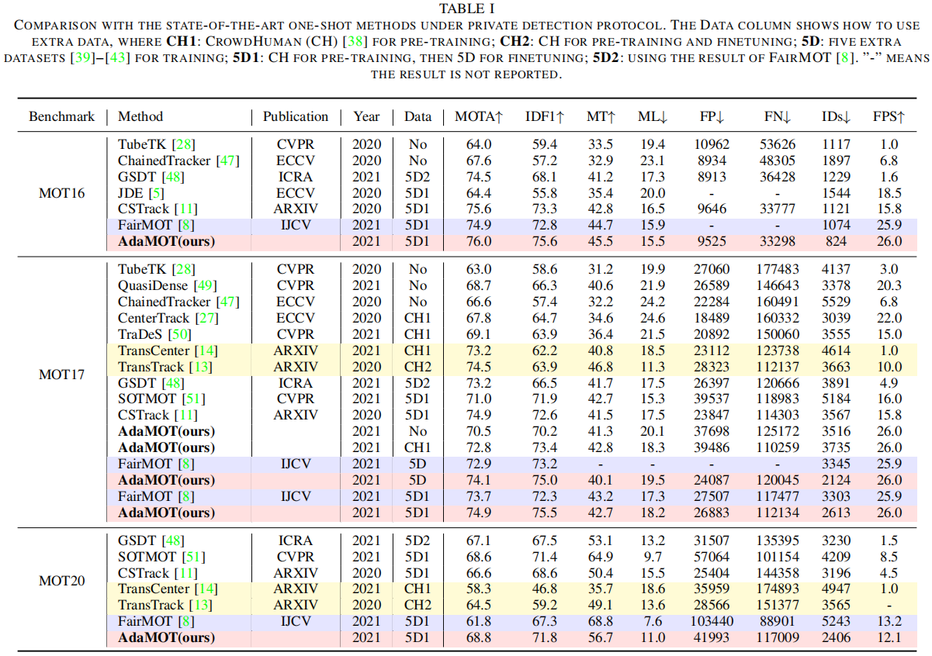Select the Method column header
This screenshot has height=656, width=932.
[140, 116]
